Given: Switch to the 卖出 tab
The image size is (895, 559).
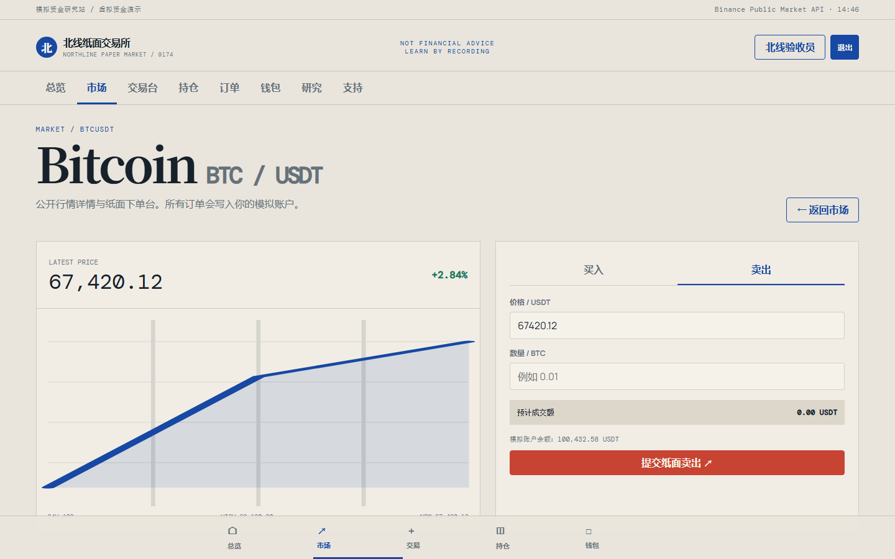Looking at the screenshot, I should tap(761, 270).
